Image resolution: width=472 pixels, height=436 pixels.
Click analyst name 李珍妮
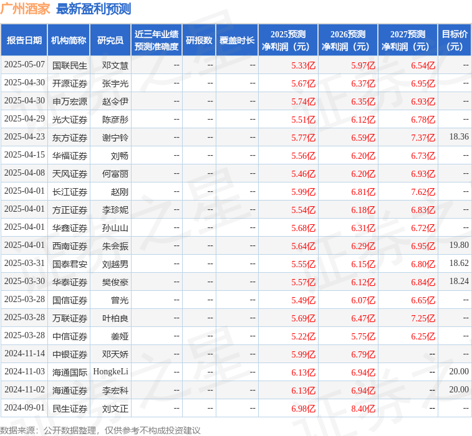[115, 209]
